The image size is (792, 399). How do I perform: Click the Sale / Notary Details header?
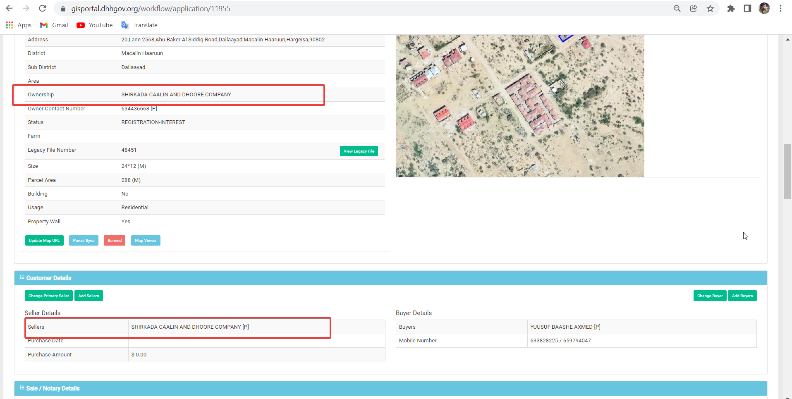tap(391, 388)
